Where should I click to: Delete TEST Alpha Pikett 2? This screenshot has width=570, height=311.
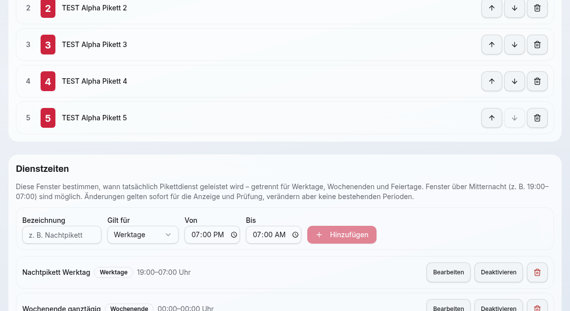pyautogui.click(x=537, y=8)
